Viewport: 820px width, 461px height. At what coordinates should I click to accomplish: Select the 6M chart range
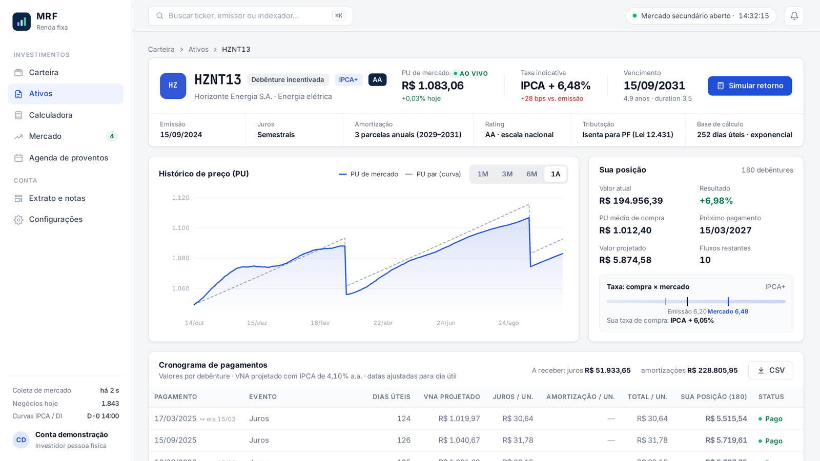click(x=532, y=174)
